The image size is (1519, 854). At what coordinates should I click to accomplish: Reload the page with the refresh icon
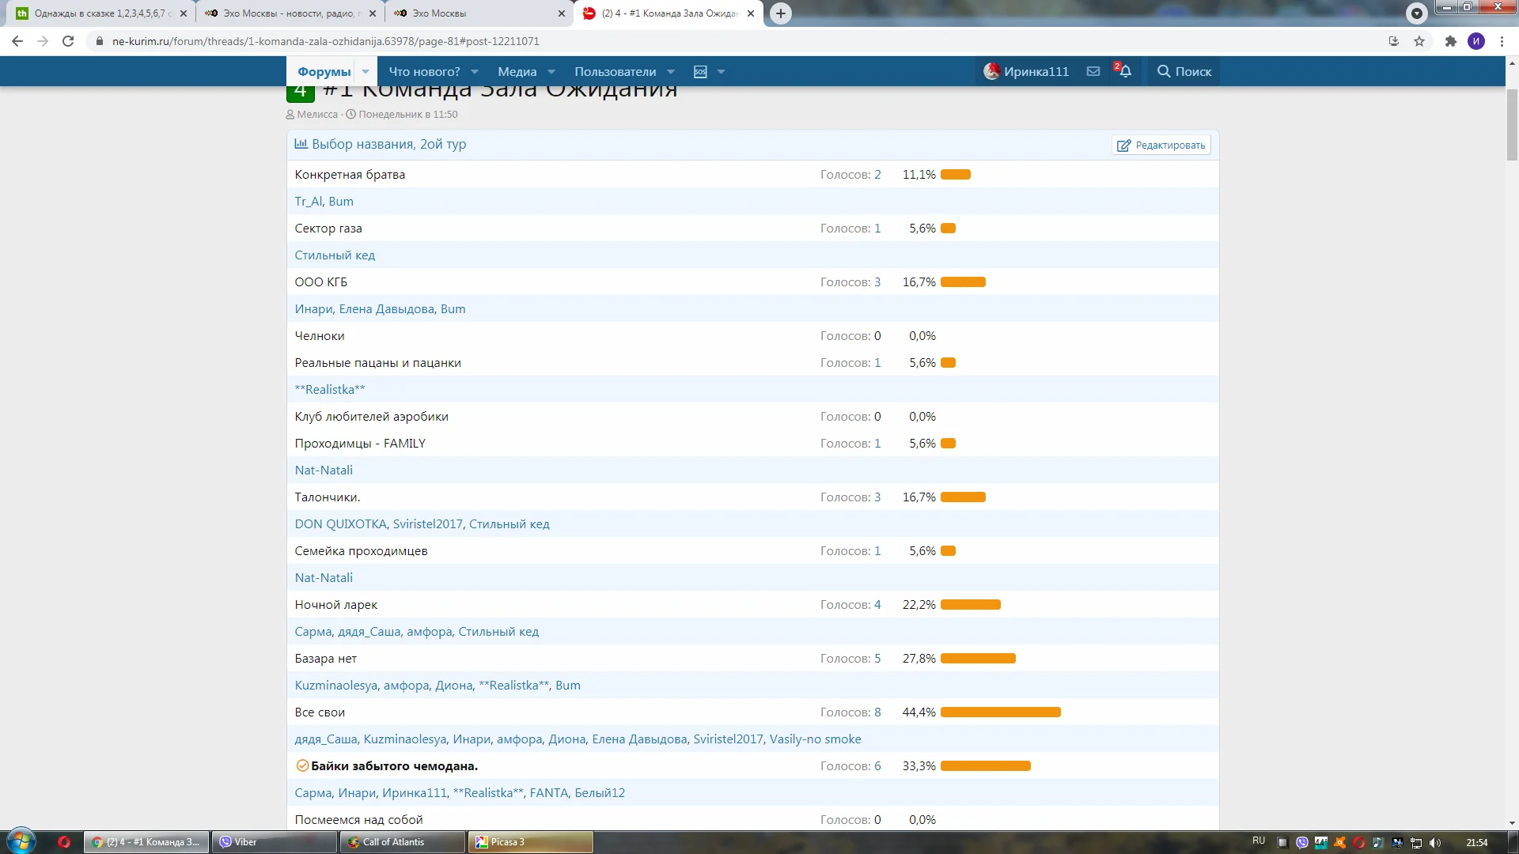tap(68, 41)
